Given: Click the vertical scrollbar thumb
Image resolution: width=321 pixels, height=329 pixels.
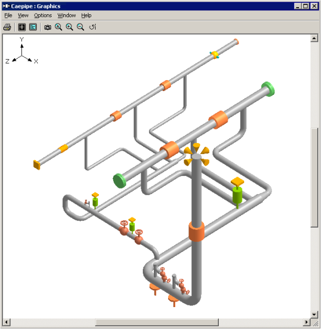Looking at the screenshot, I should tap(314, 178).
